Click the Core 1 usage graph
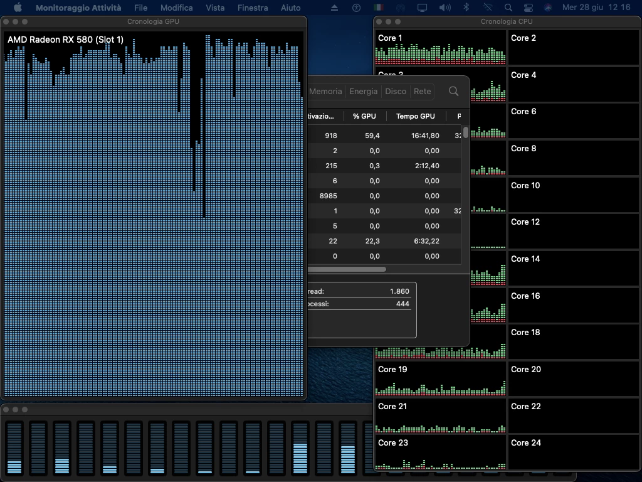 pyautogui.click(x=441, y=48)
